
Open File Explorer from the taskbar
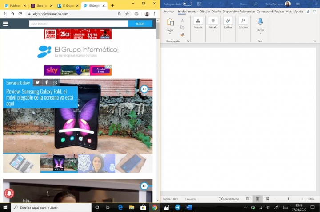point(132,207)
